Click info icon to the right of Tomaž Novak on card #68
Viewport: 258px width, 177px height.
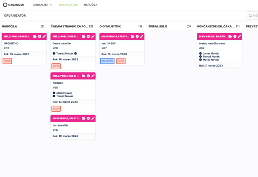pos(75,53)
